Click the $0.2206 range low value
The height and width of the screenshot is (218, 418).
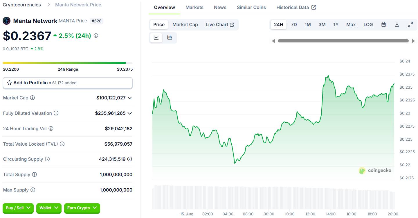[11, 69]
